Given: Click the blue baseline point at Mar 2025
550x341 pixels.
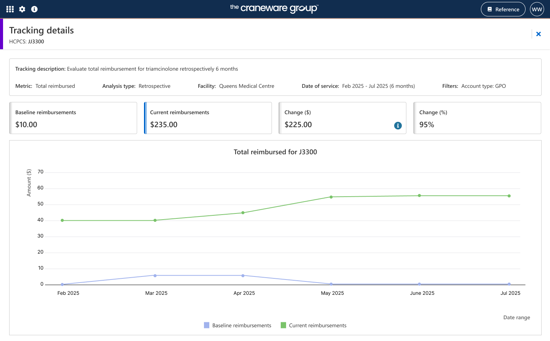Looking at the screenshot, I should pyautogui.click(x=155, y=275).
